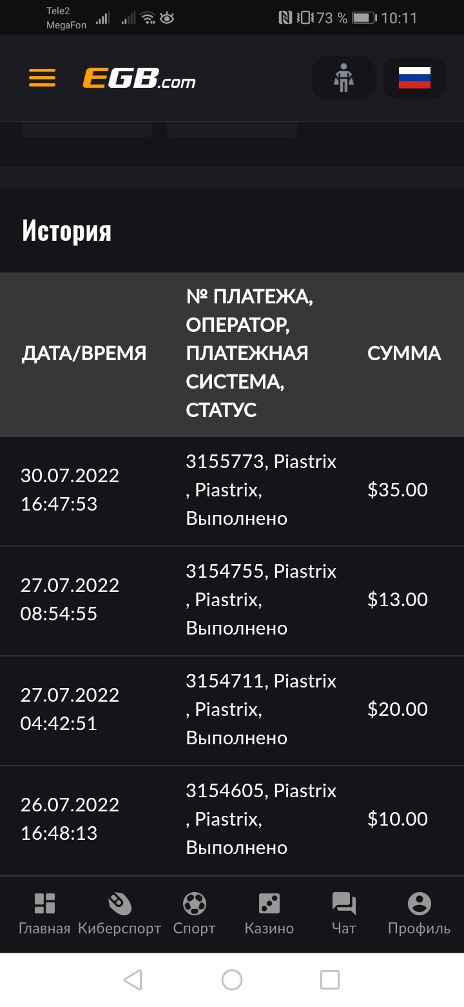Sort by the ДАТА/ВРЕМЯ column header
Image resolution: width=464 pixels, height=1007 pixels.
click(x=84, y=354)
